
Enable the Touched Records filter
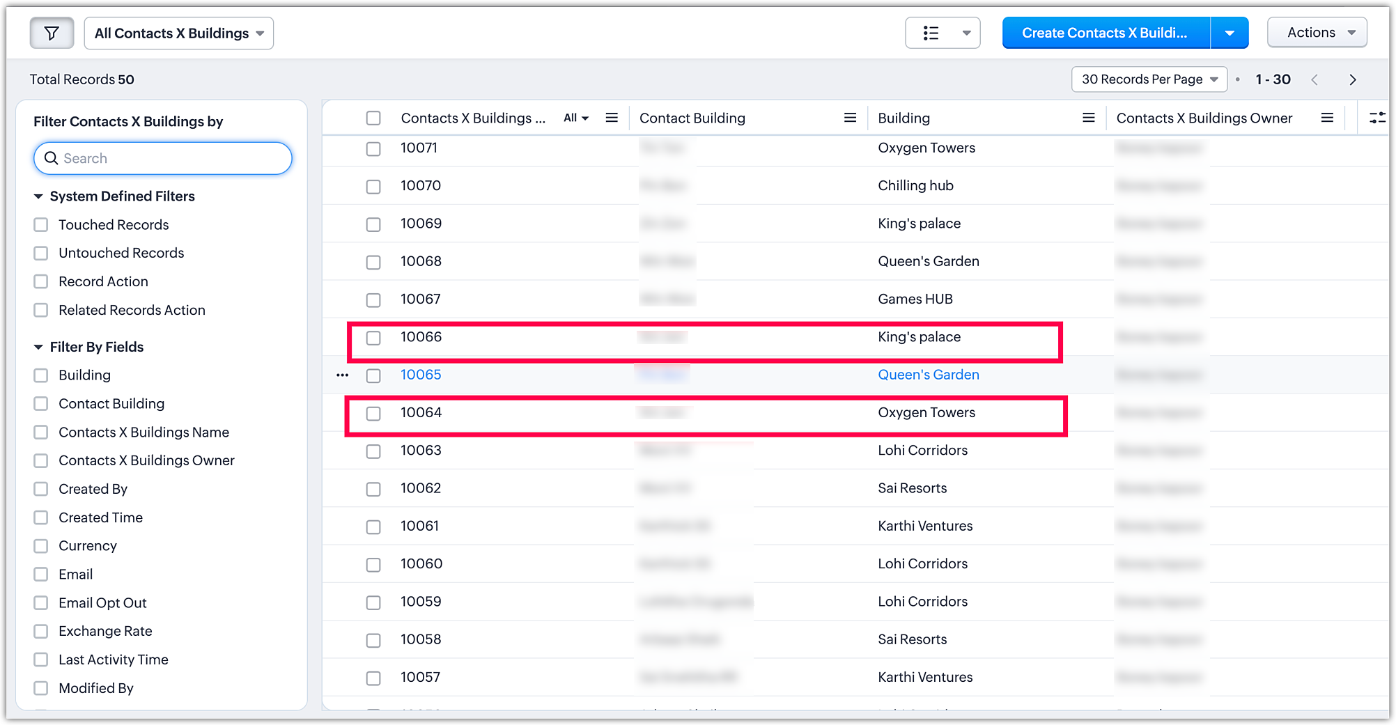coord(41,225)
